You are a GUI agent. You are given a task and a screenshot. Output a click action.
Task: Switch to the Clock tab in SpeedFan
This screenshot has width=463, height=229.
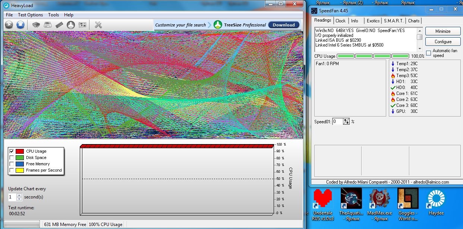click(340, 21)
